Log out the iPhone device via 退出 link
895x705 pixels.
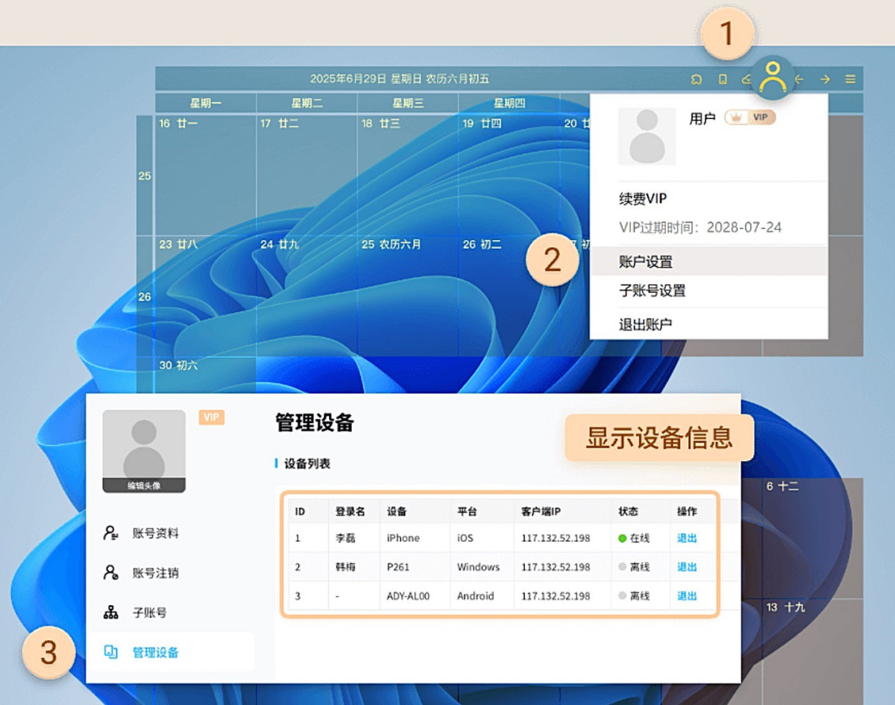[x=687, y=538]
